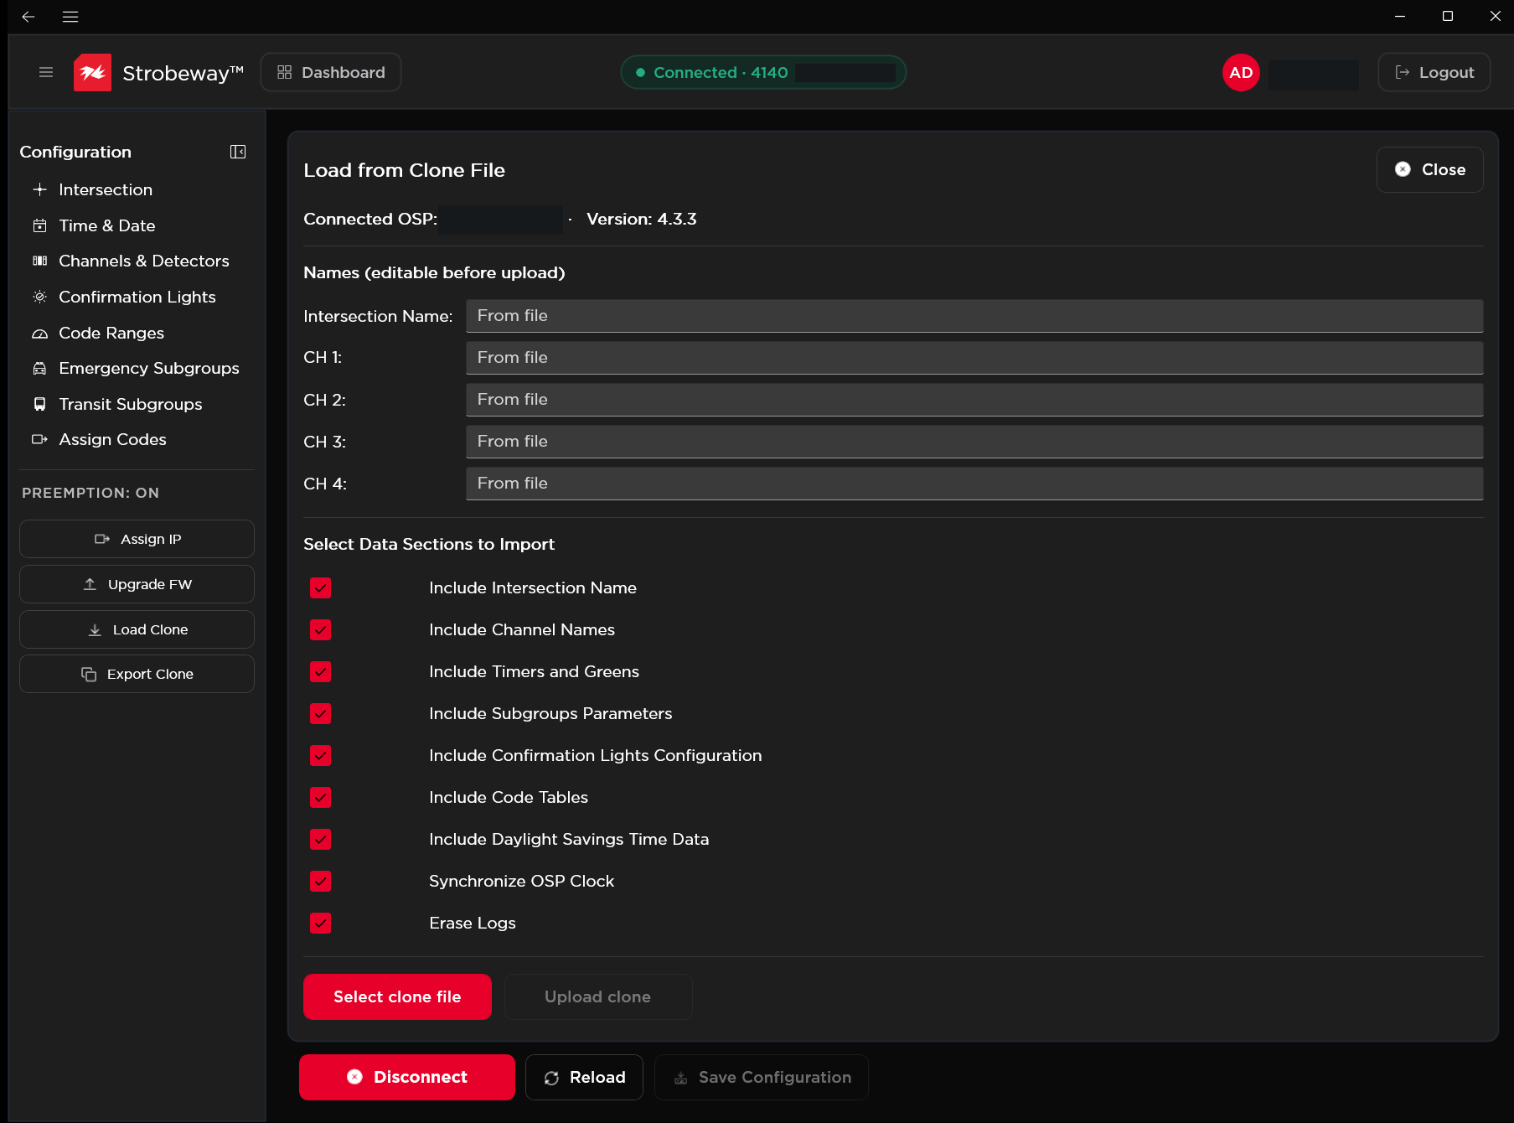Click the Emergency Subgroups vehicle icon

[x=39, y=368]
